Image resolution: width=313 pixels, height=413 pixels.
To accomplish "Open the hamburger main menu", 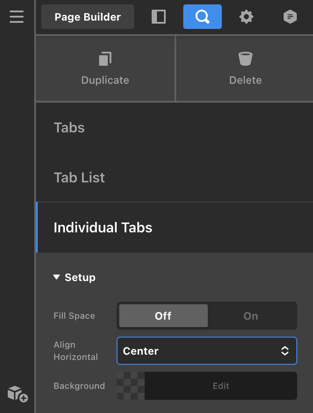I will click(x=16, y=17).
